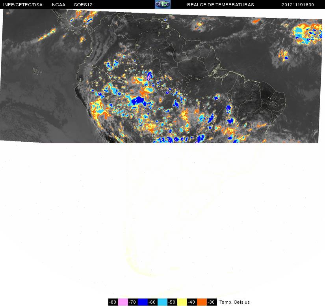Screen dimensions: 325x306
Task: Select the light blue -60 to -50 swatch
Action: coord(162,302)
